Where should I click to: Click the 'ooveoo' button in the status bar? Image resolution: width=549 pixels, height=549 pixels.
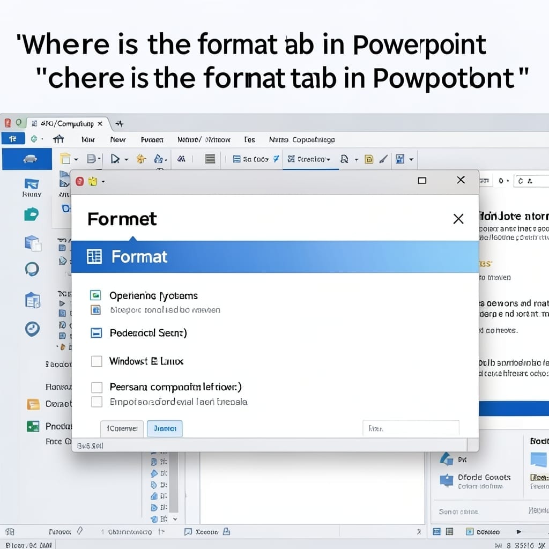pyautogui.click(x=483, y=532)
